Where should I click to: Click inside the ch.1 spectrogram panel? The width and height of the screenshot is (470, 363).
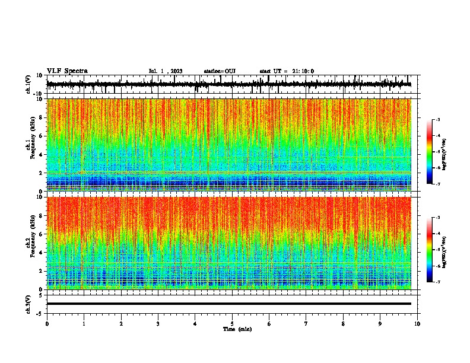click(x=228, y=145)
